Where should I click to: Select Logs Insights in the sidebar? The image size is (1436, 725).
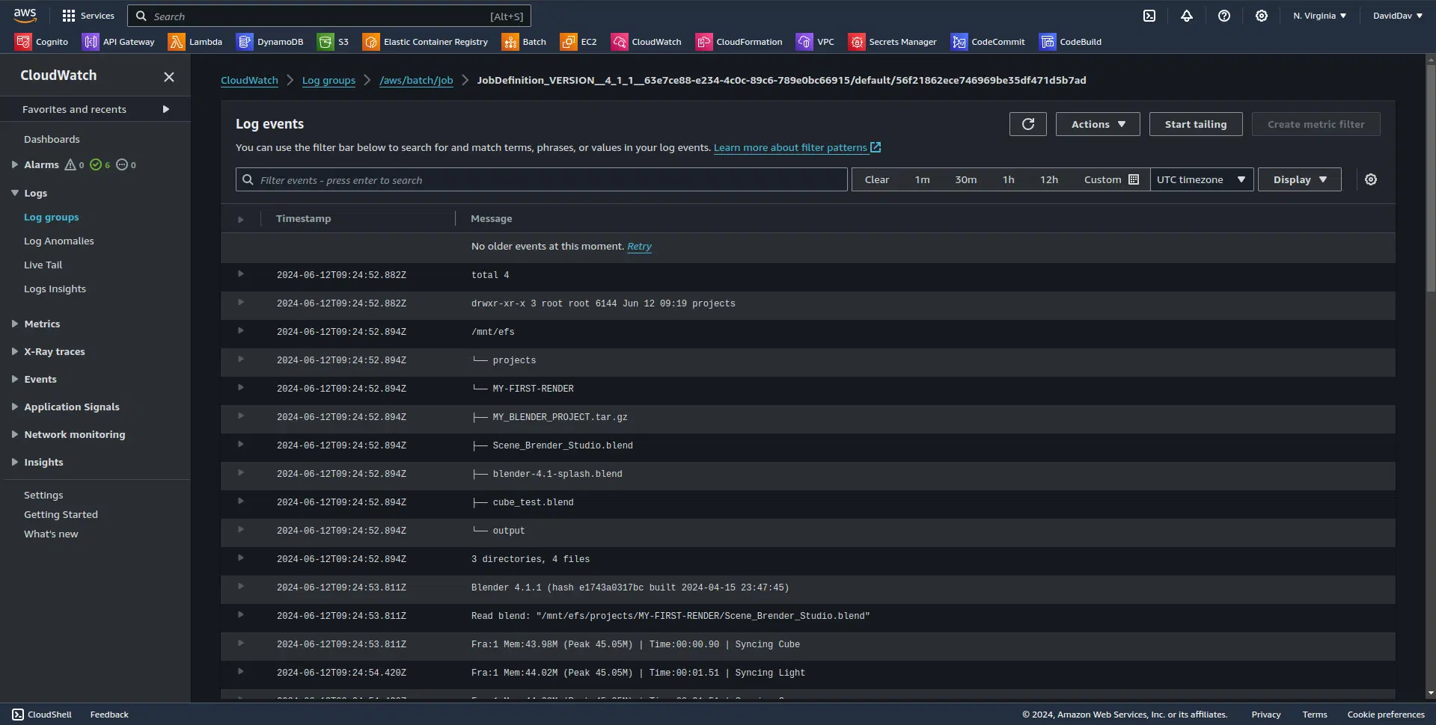[x=55, y=289]
